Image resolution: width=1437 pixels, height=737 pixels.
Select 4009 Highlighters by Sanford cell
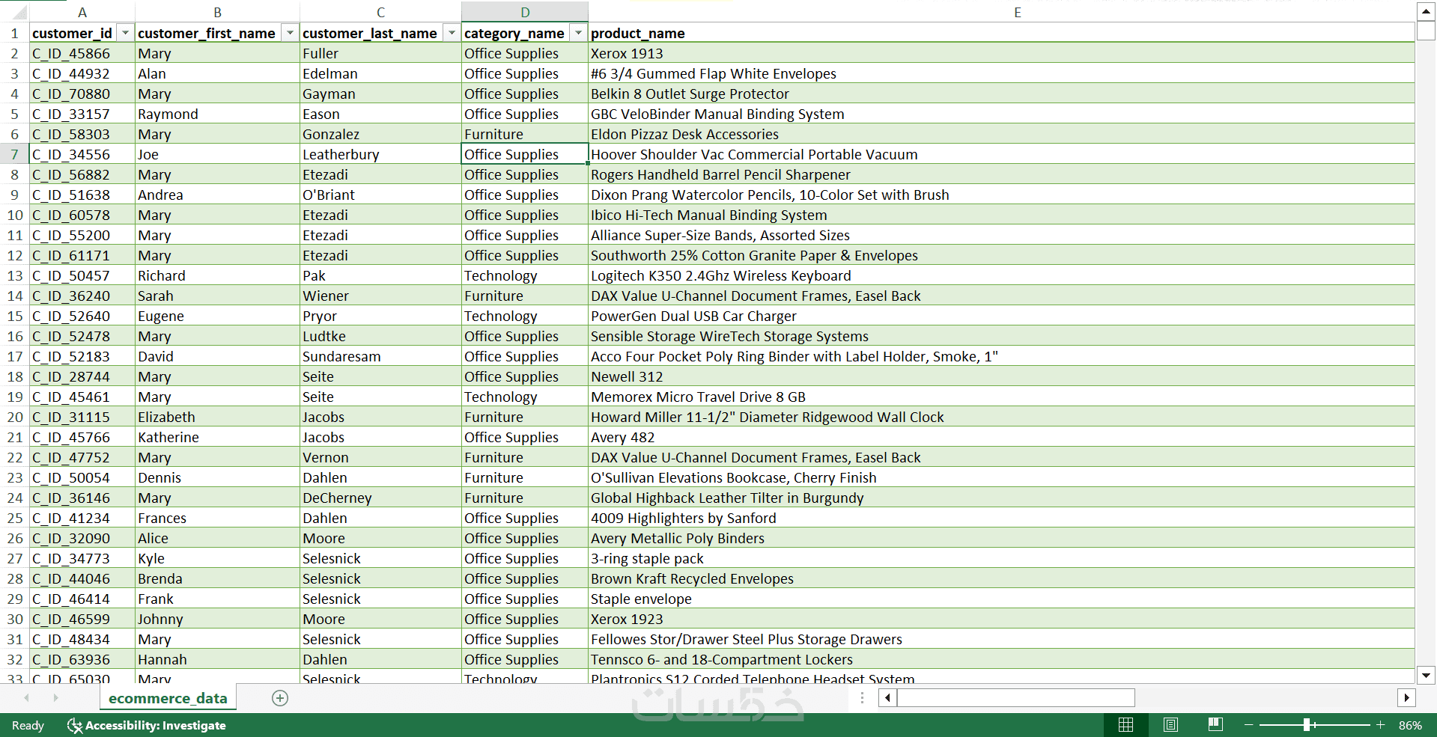coord(1001,518)
